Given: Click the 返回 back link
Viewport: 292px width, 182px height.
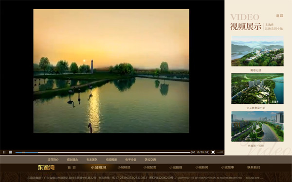Looking at the screenshot, I should click(279, 16).
